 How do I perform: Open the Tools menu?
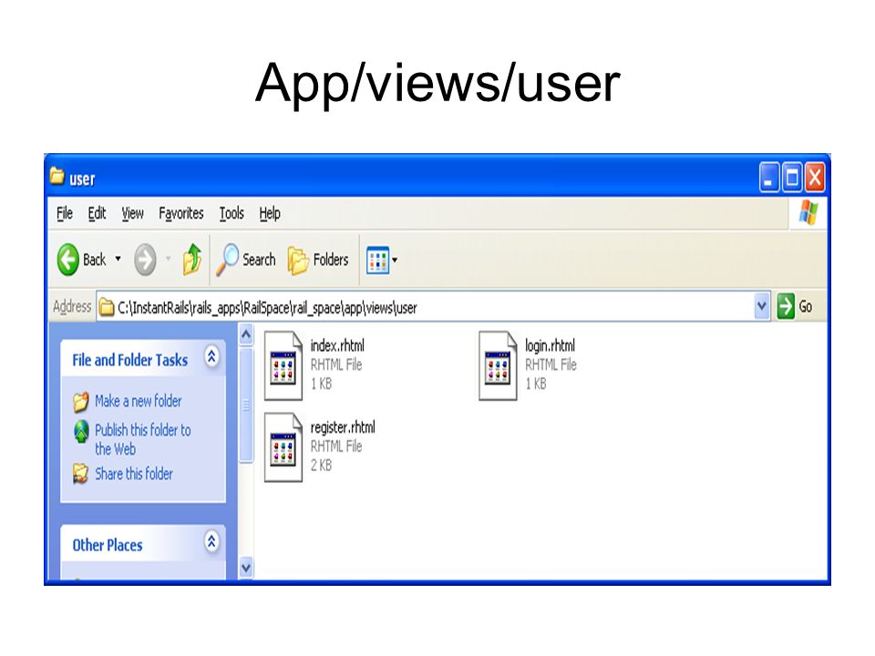[232, 213]
